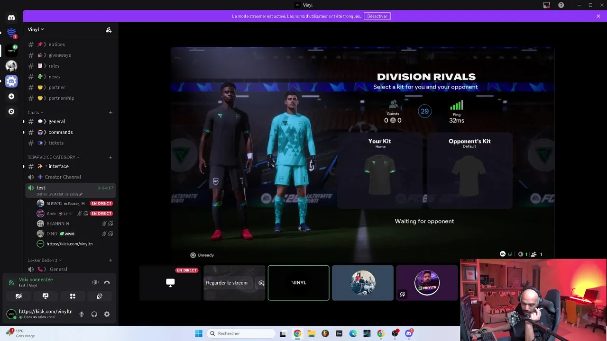Click plus icon next to TEMPVOICE CATEGORY
This screenshot has width=607, height=341.
(x=110, y=157)
